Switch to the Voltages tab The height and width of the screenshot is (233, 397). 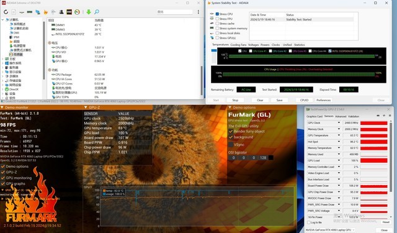coord(254,45)
